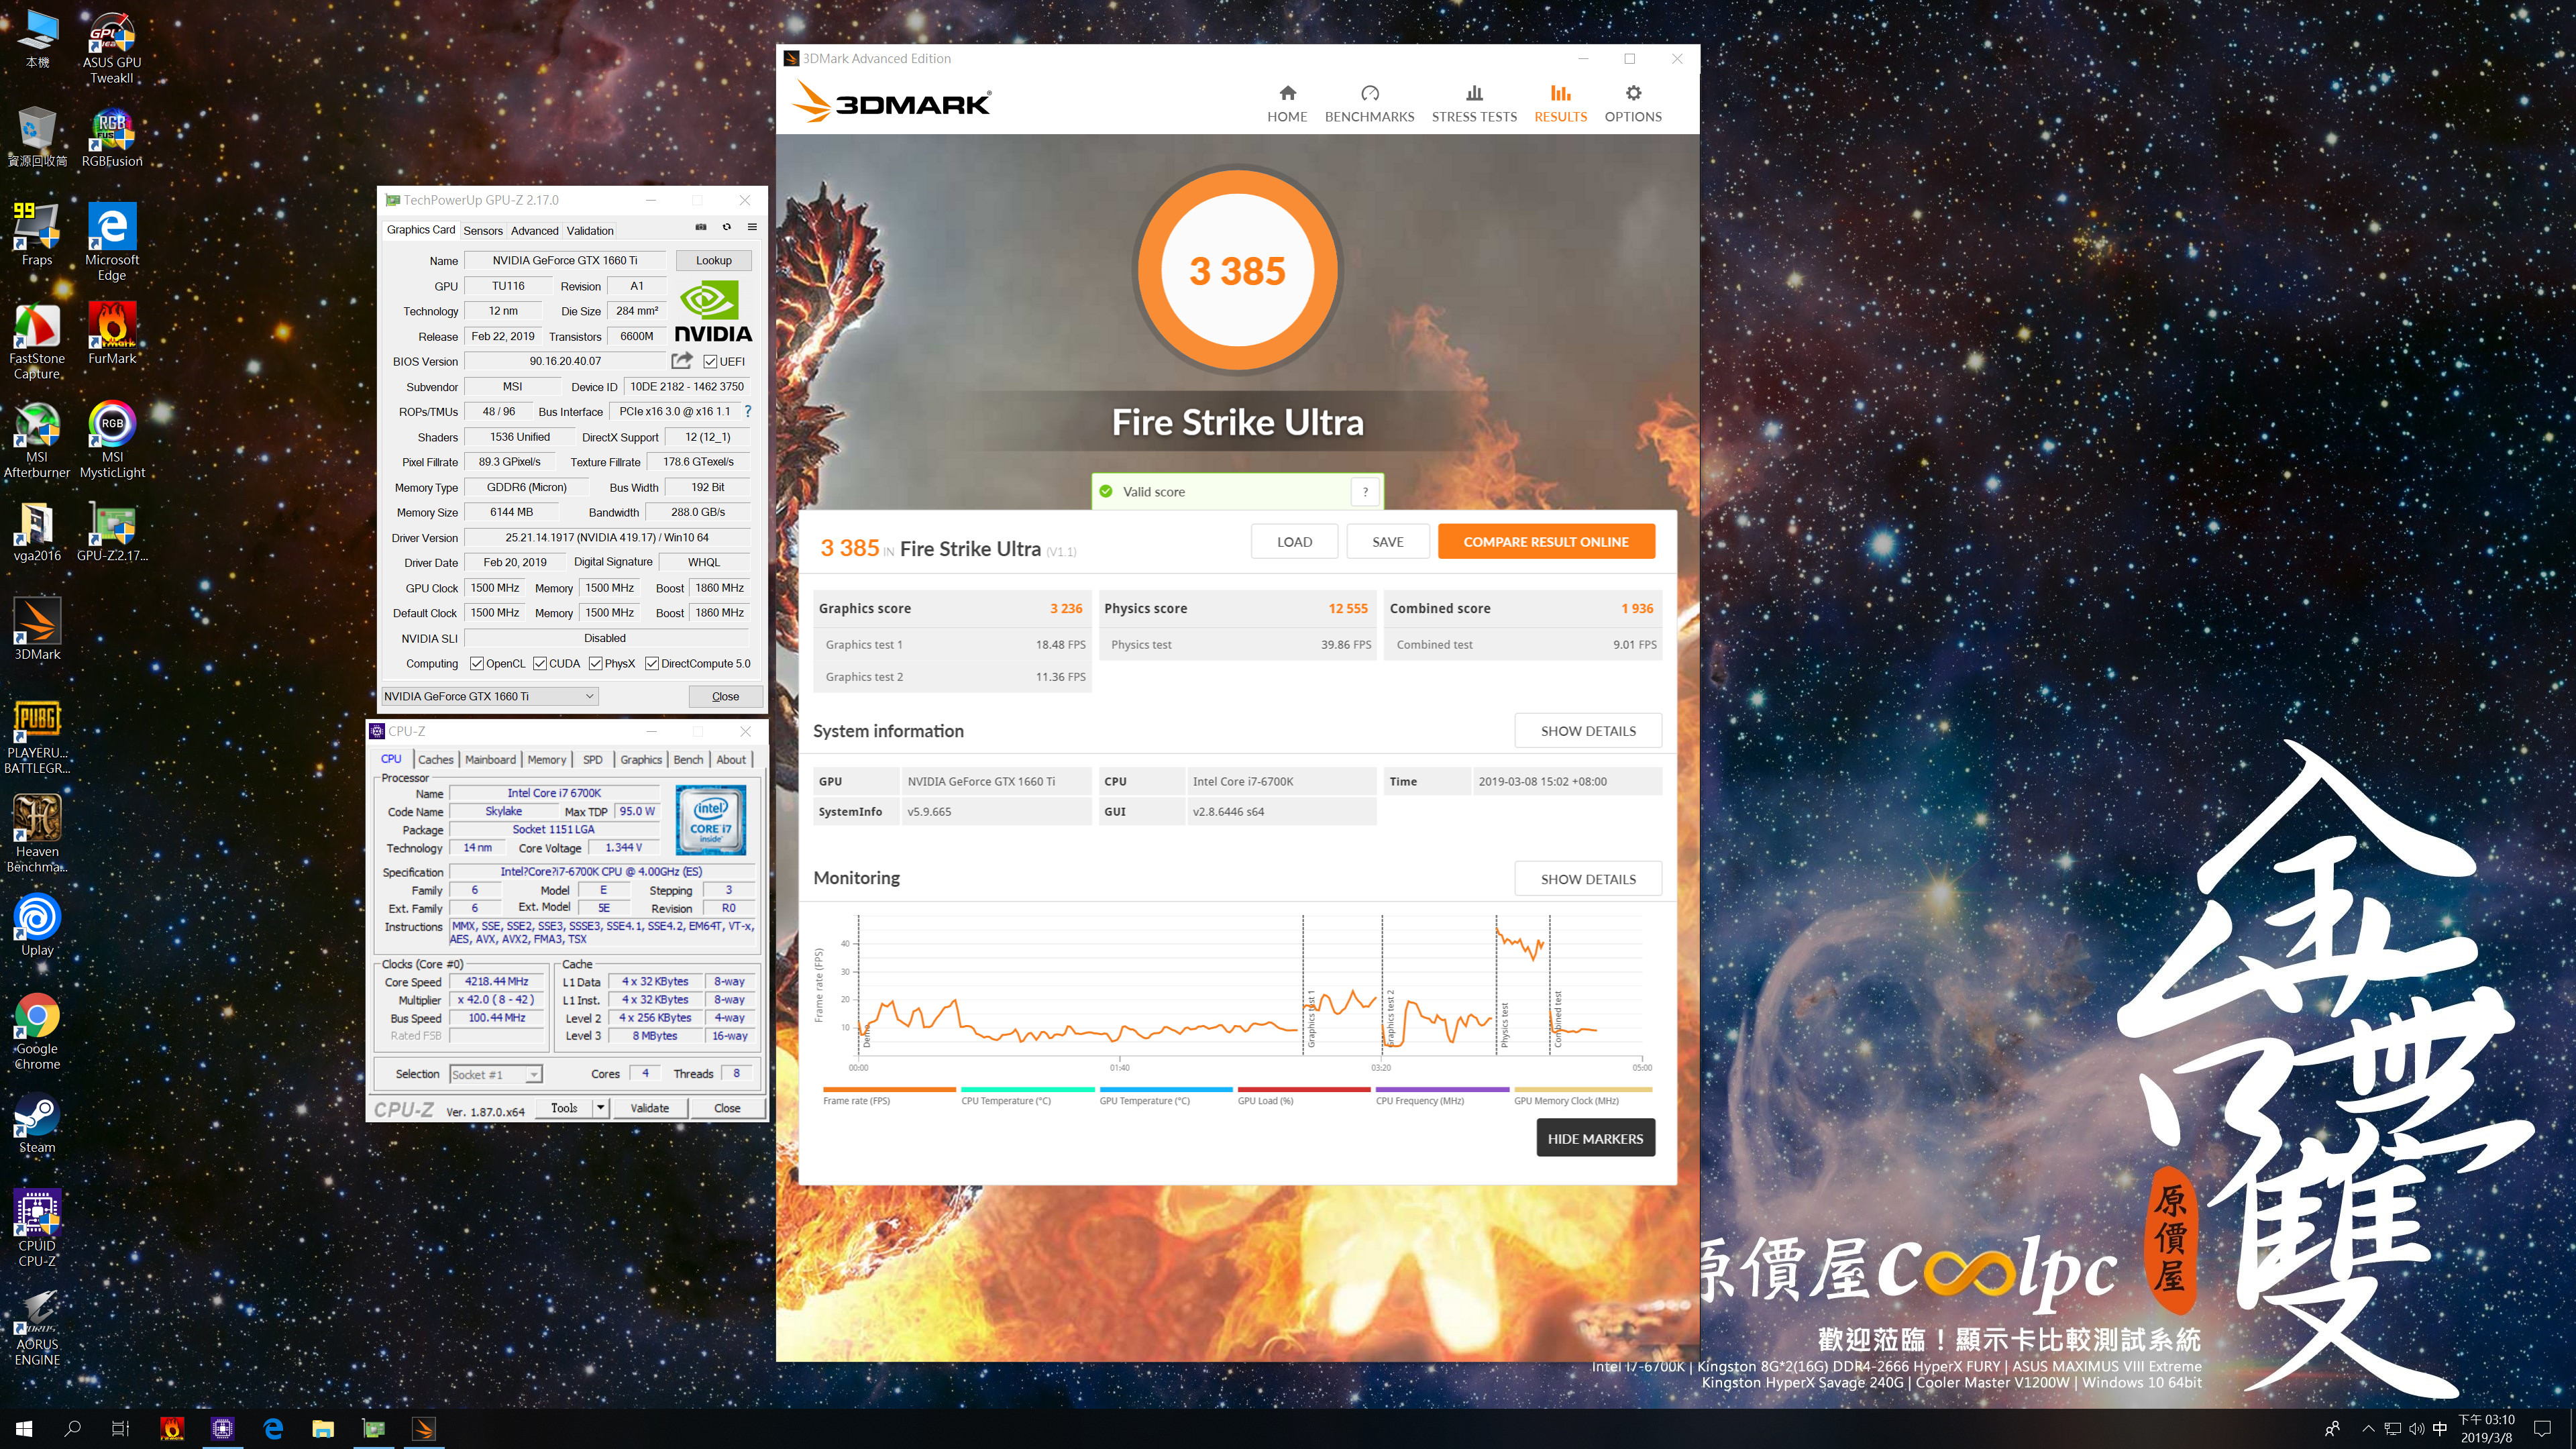Click GPU Temperature blue legend bar
The image size is (2576, 1449).
point(1166,1089)
